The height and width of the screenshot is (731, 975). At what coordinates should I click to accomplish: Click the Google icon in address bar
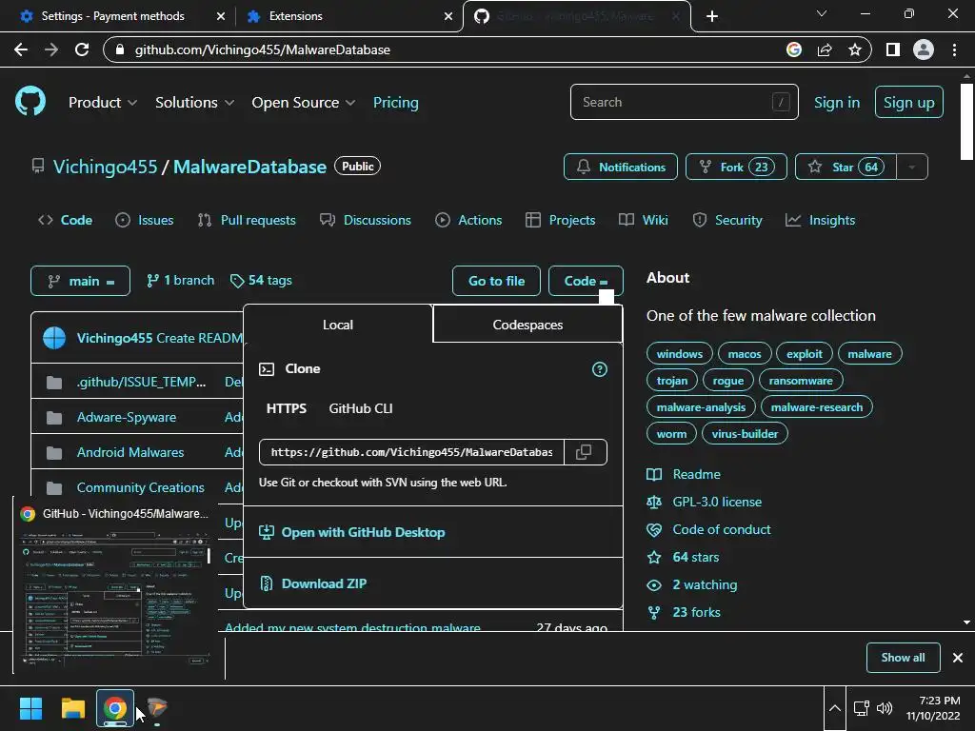tap(794, 49)
